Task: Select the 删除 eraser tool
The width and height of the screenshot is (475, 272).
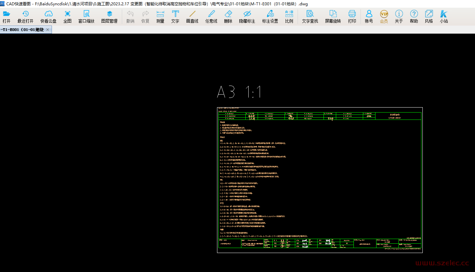Action: 228,17
